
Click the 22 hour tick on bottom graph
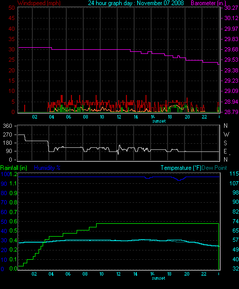[x=204, y=274]
